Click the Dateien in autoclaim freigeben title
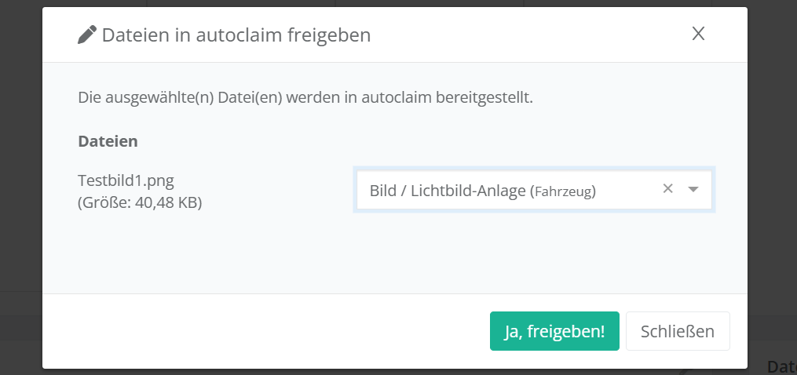 [x=236, y=35]
